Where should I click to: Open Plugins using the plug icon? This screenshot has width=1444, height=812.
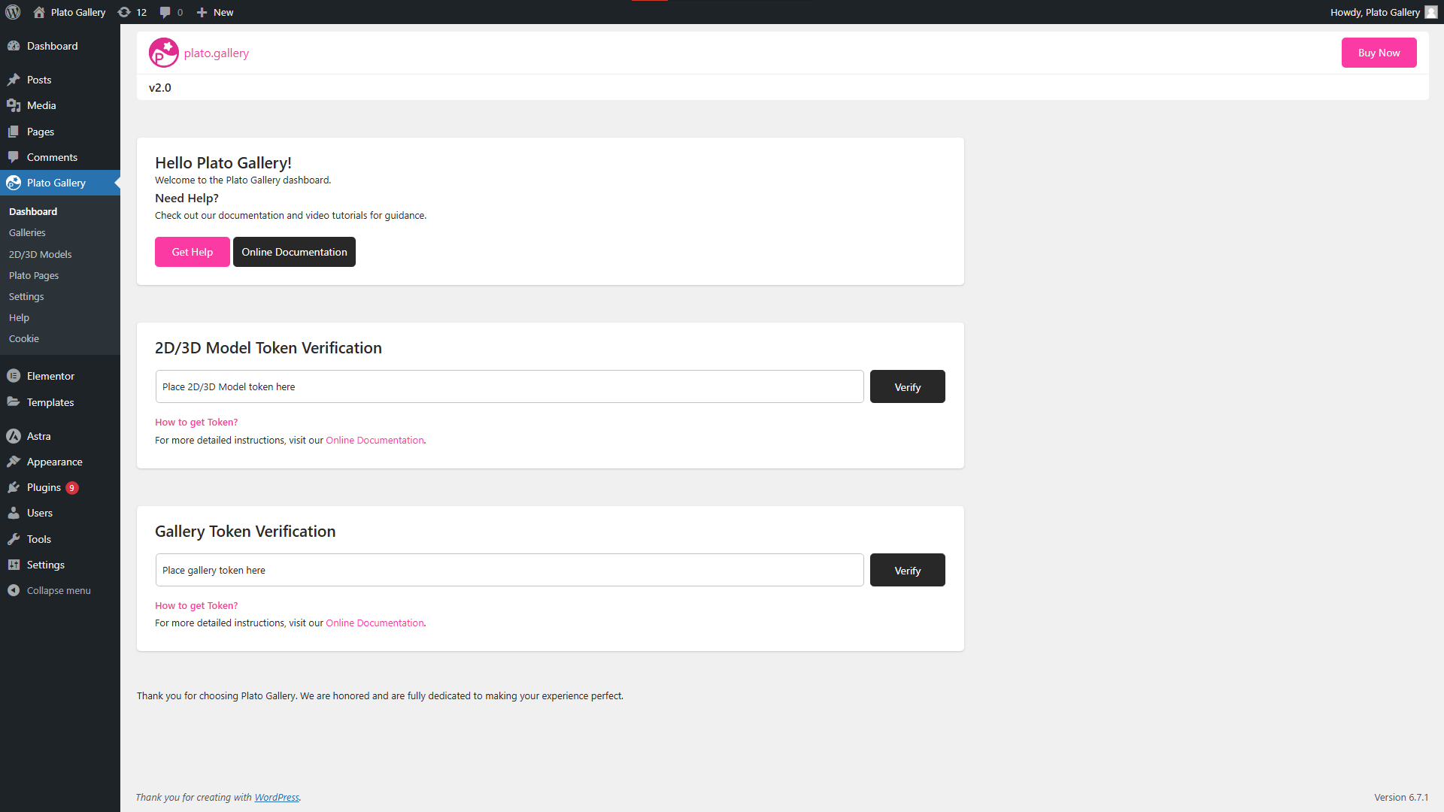(14, 487)
